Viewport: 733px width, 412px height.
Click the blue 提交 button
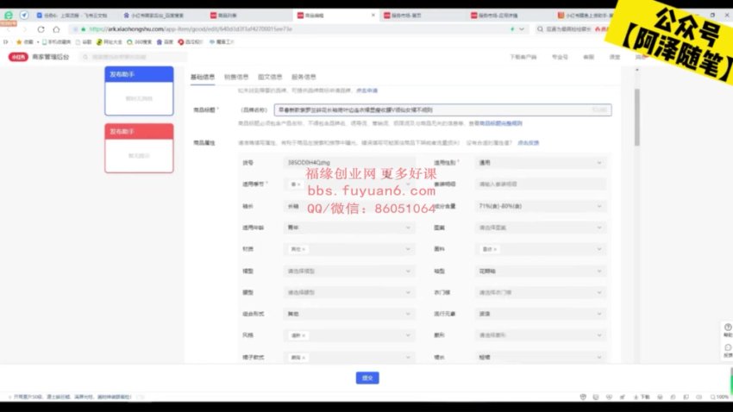(x=366, y=378)
